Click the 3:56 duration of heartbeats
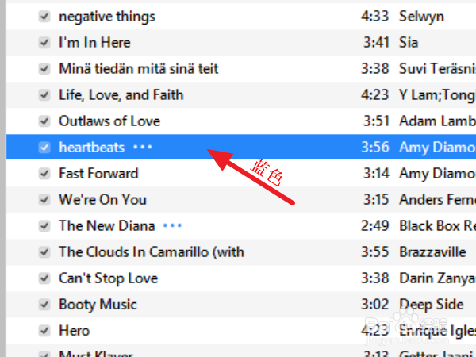The image size is (476, 357). pyautogui.click(x=375, y=148)
